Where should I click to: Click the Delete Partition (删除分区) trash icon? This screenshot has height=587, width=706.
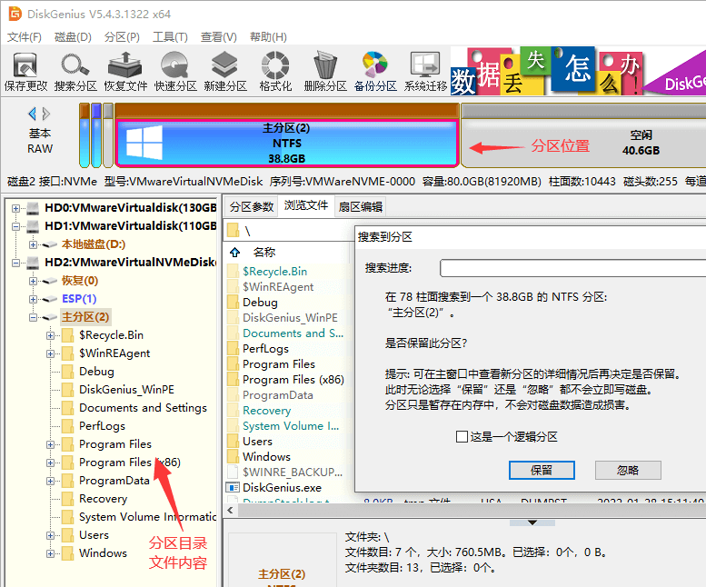point(324,71)
